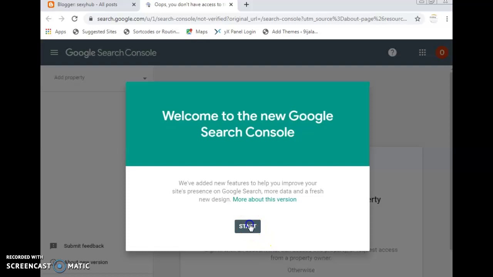Close the Oops, you don't have access tab
This screenshot has height=277, width=493.
231,5
